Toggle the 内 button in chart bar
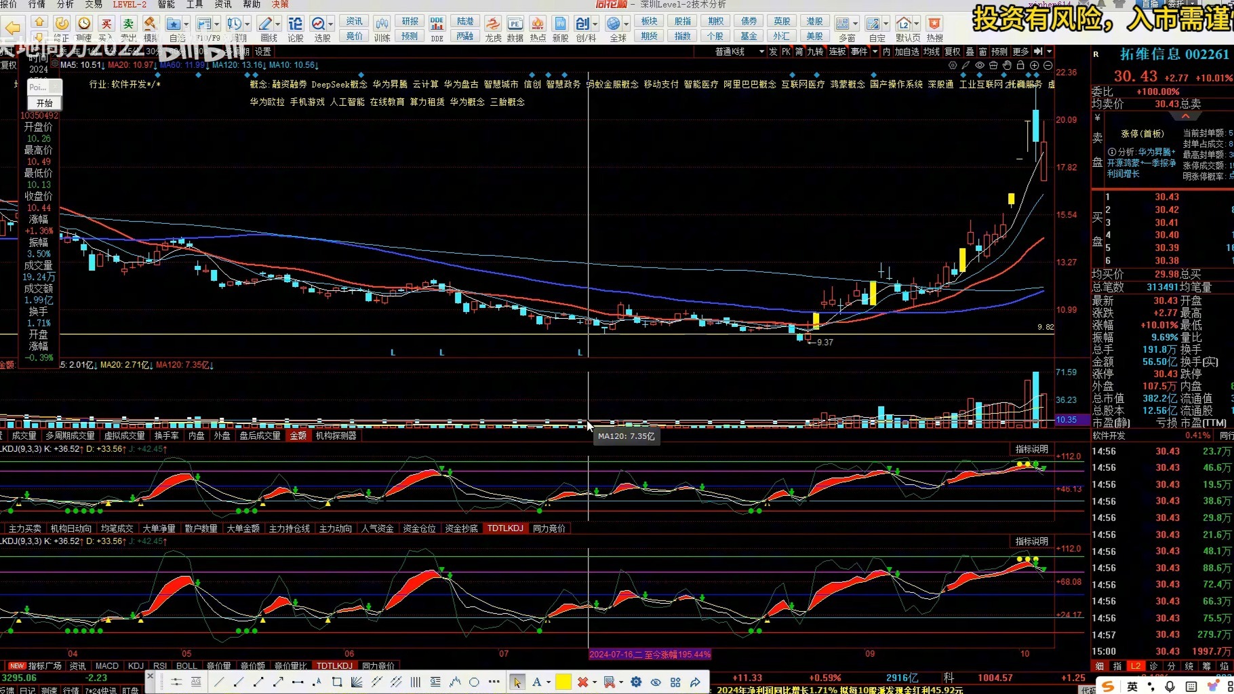1234x694 pixels. click(886, 52)
